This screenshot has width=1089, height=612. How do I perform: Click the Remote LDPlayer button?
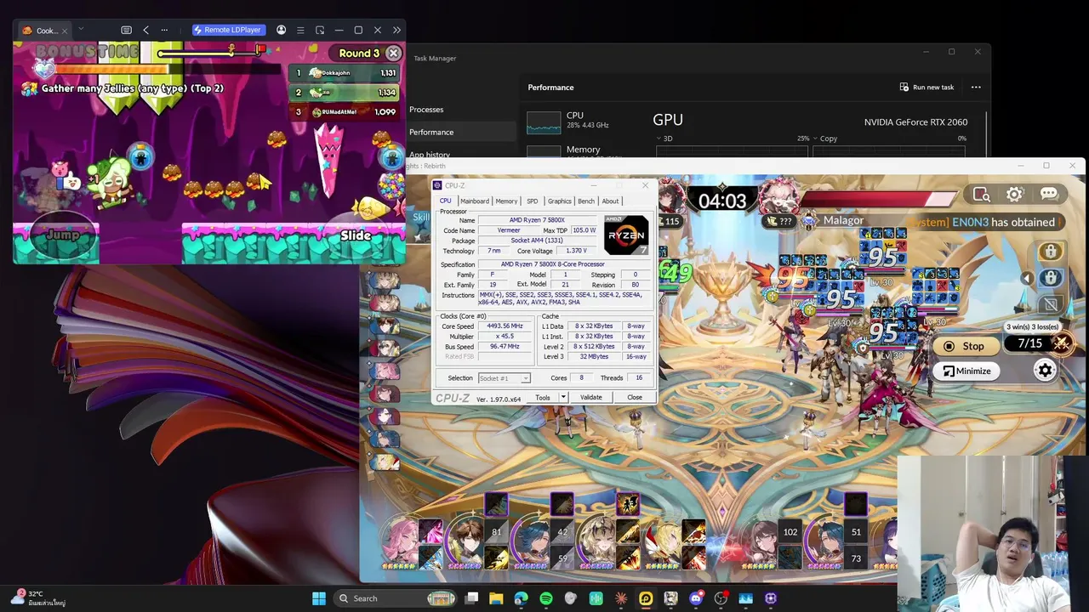227,30
